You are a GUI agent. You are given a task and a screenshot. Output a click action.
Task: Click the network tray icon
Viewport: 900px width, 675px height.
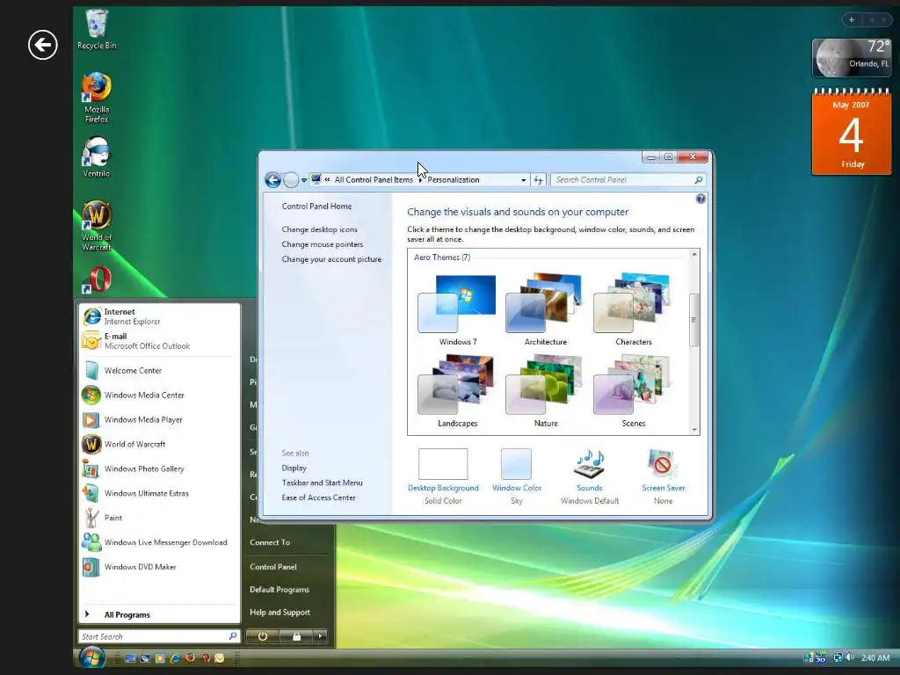(838, 657)
